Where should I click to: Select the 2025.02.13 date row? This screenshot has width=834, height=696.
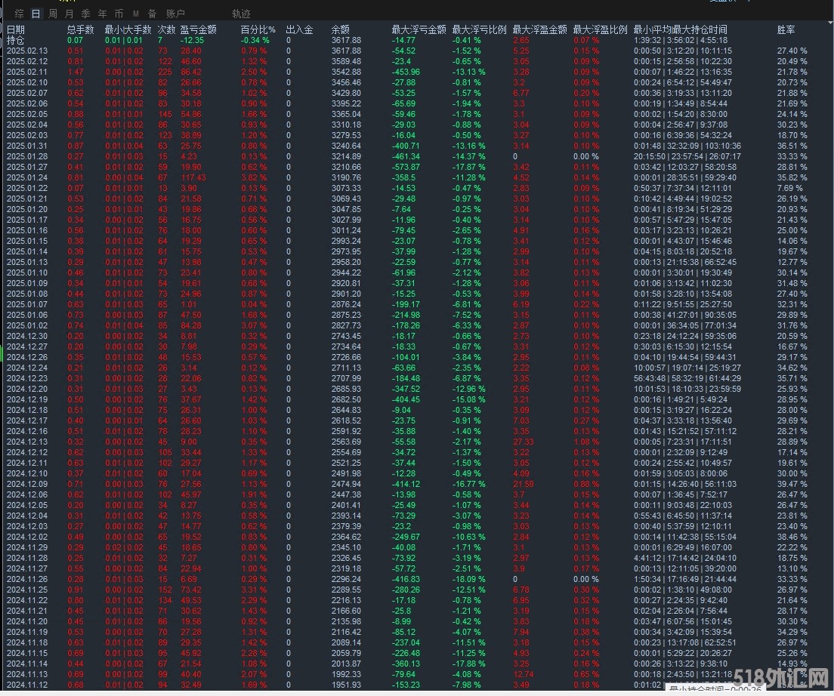[27, 51]
